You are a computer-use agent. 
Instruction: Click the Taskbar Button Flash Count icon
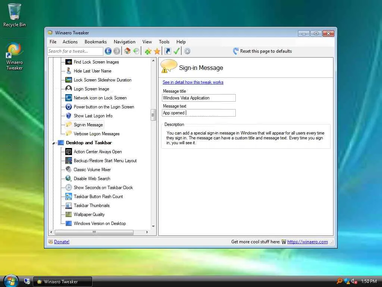pos(69,196)
